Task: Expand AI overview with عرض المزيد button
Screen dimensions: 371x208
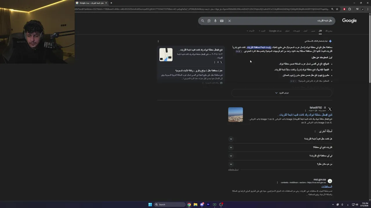Action: pos(282,93)
